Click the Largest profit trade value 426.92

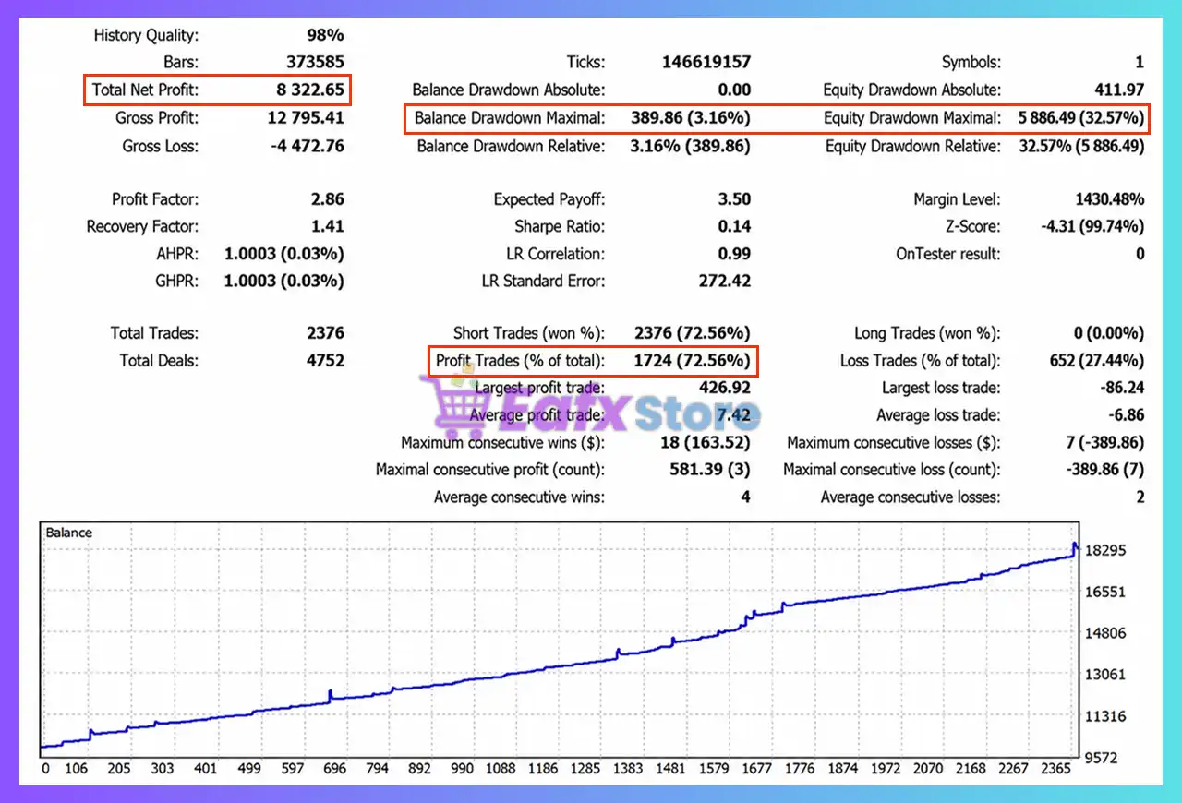(725, 389)
